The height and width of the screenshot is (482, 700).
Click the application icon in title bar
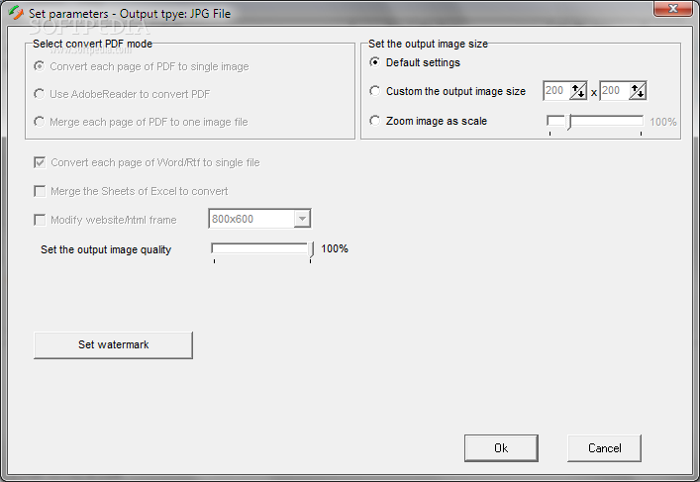[16, 13]
